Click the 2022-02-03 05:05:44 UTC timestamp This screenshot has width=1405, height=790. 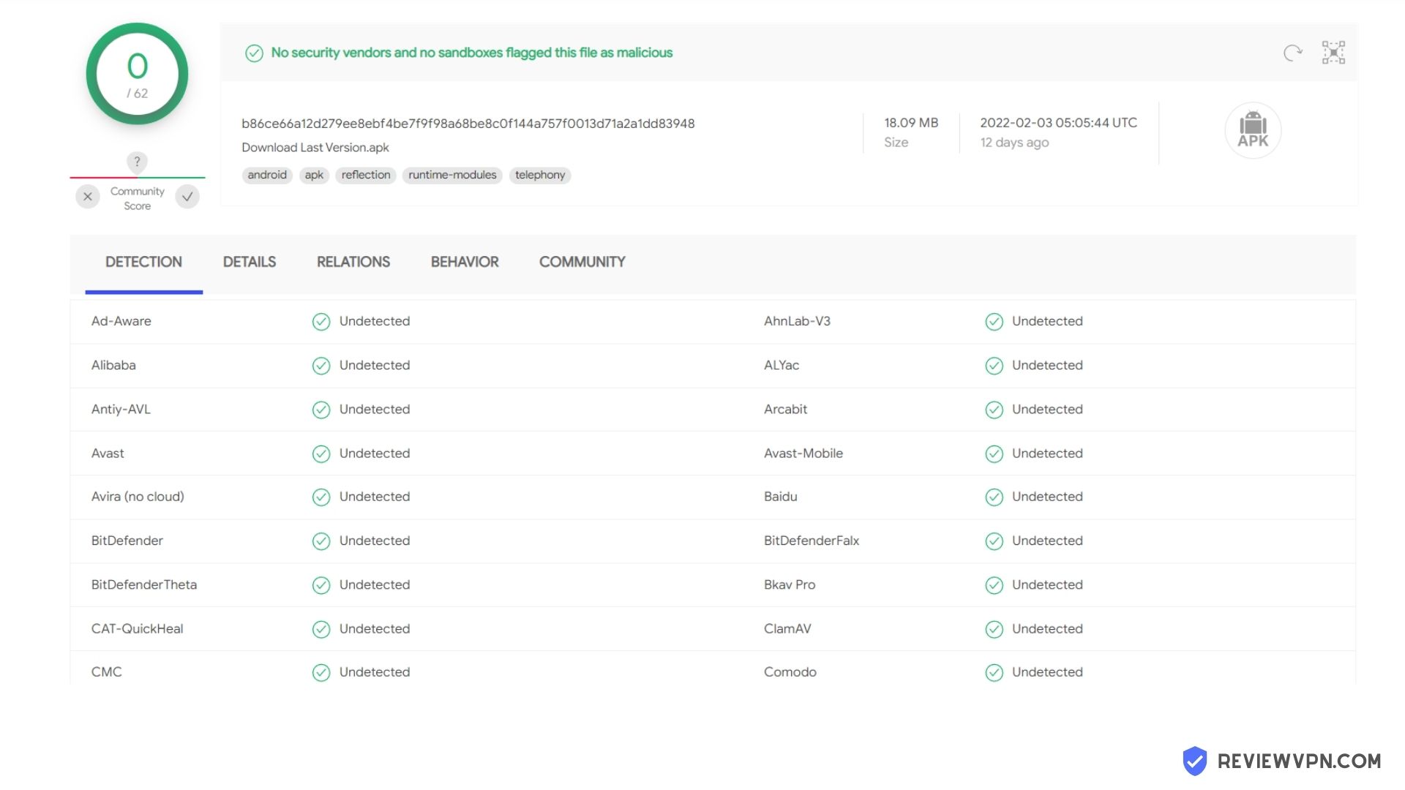click(x=1059, y=123)
